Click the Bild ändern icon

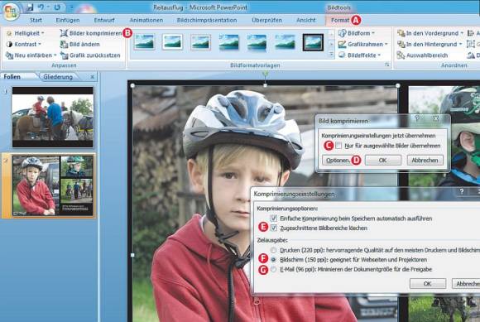pyautogui.click(x=64, y=44)
